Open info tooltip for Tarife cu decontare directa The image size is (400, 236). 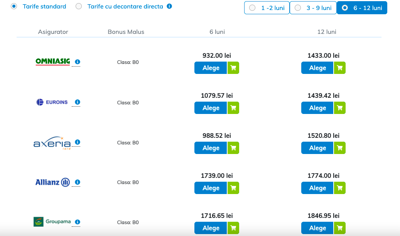(x=169, y=7)
